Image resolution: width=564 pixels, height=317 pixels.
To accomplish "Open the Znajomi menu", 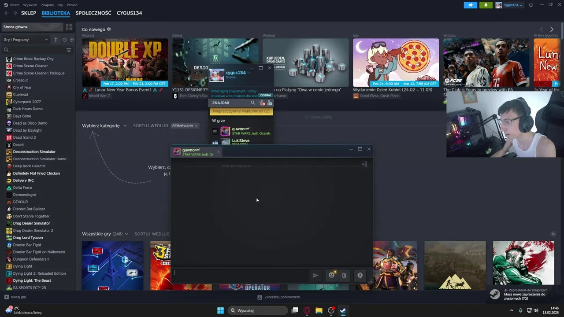I will [47, 5].
